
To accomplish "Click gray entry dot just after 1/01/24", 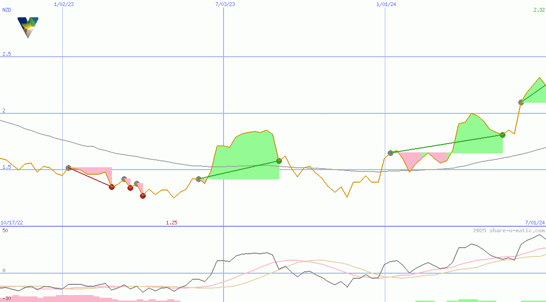I will pyautogui.click(x=390, y=153).
